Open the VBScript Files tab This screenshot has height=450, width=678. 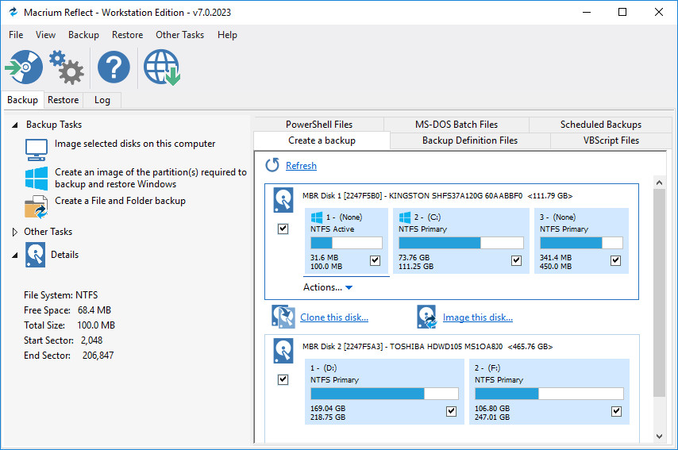click(611, 140)
